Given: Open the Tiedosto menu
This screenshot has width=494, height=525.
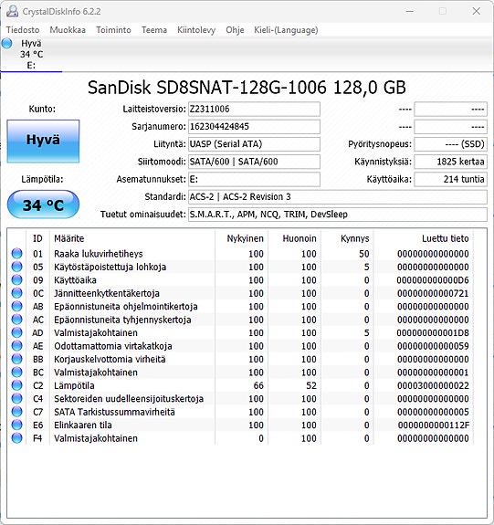Looking at the screenshot, I should pyautogui.click(x=23, y=30).
